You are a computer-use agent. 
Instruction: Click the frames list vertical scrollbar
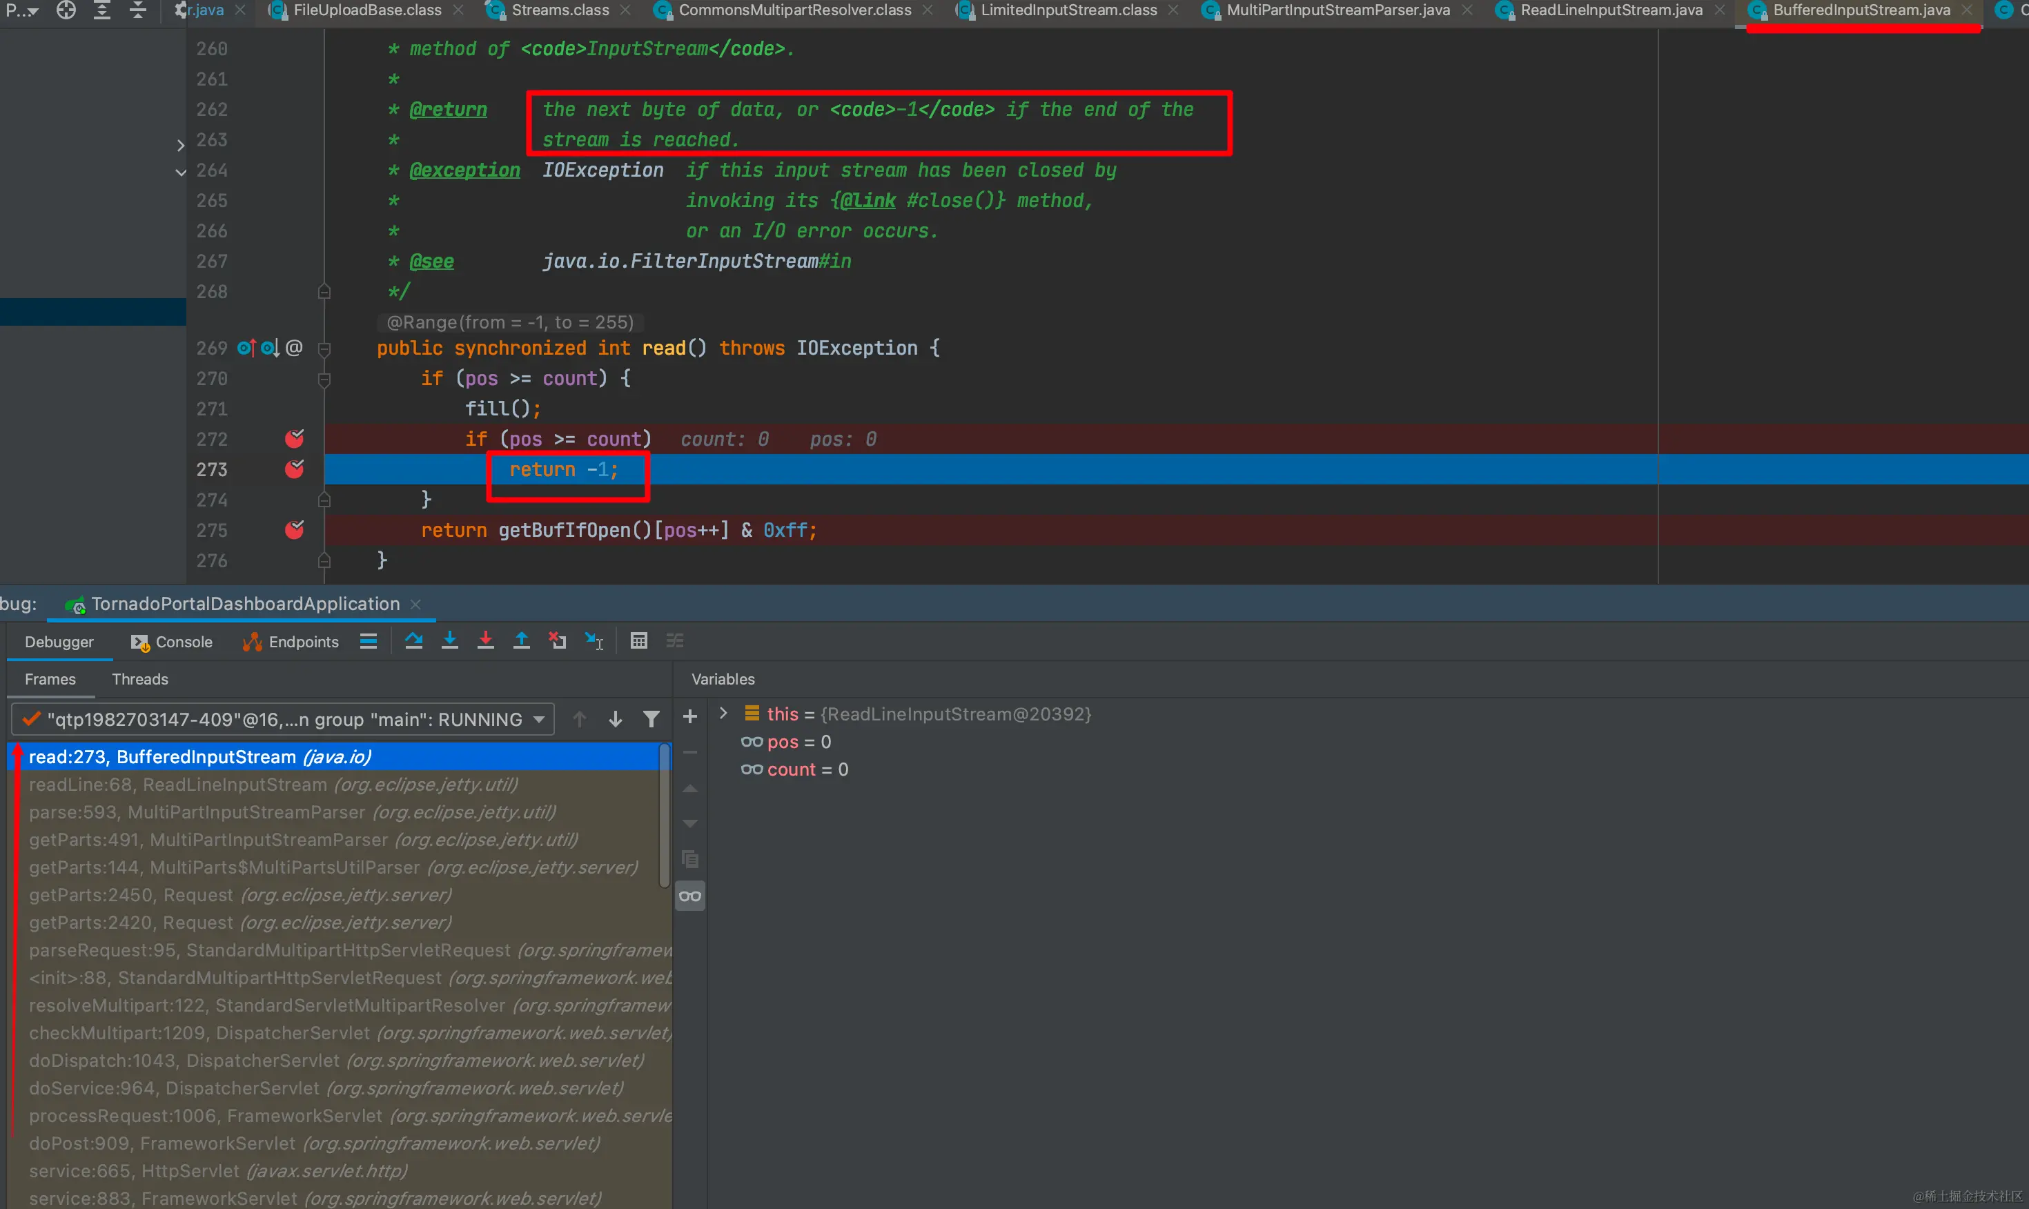[x=665, y=815]
